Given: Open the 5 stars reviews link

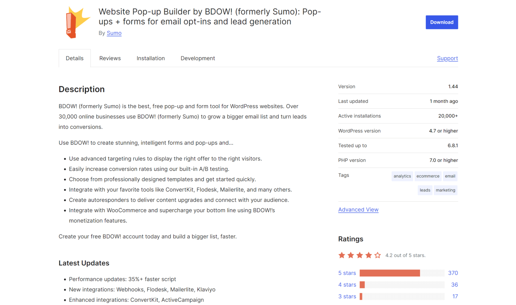Looking at the screenshot, I should point(347,273).
